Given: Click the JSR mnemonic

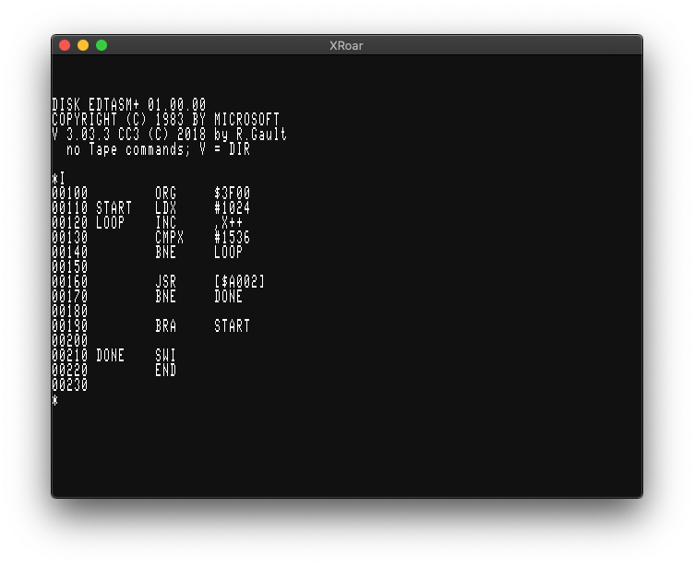Looking at the screenshot, I should point(165,282).
